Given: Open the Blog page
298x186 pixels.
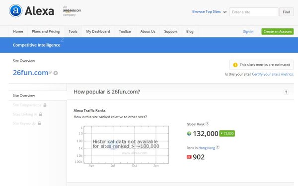Looking at the screenshot, I should 190,31.
